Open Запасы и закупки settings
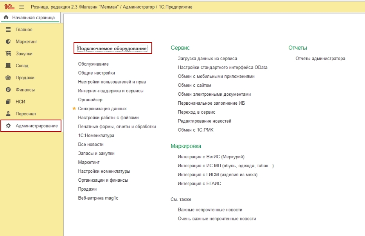The image size is (365, 236). coord(96,153)
